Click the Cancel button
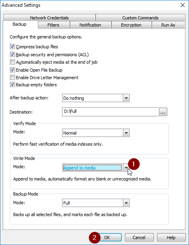 [x=139, y=237]
